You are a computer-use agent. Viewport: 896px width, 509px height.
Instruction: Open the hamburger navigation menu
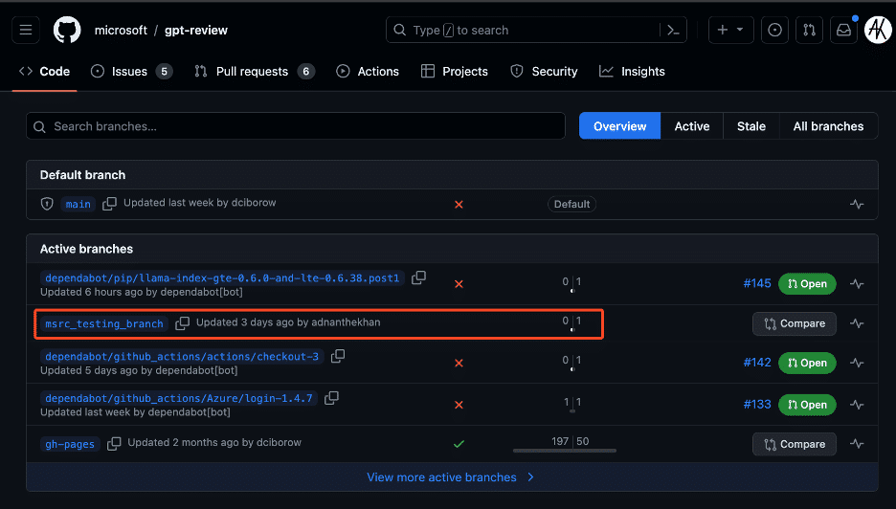26,30
